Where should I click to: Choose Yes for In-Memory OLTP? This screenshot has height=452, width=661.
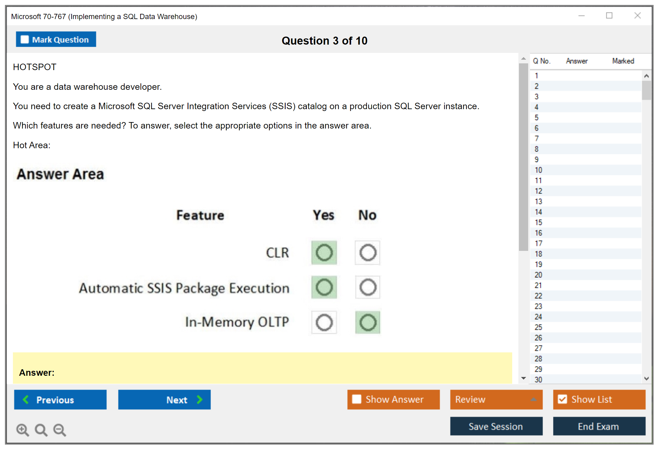324,322
